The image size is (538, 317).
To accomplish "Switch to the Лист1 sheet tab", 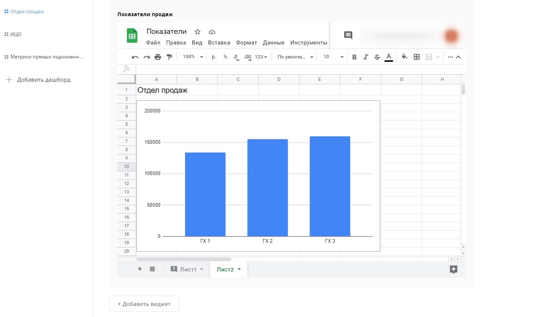I will [x=188, y=270].
